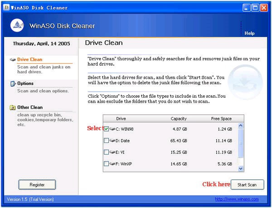Click "Scan and clean junks on hard drives" text
This screenshot has width=272, height=208.
[x=44, y=69]
